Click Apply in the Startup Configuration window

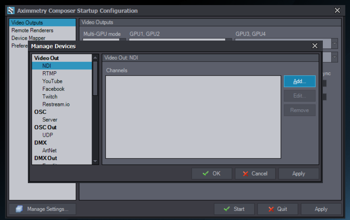(x=321, y=209)
